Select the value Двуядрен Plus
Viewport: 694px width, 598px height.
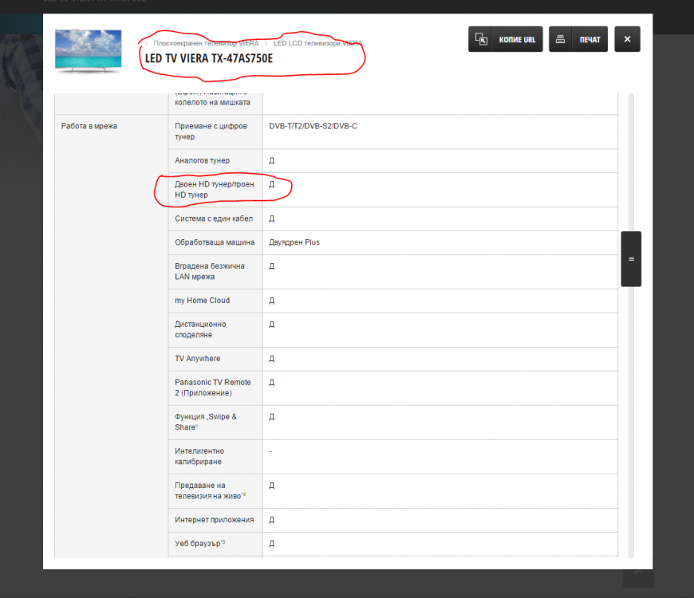point(294,242)
